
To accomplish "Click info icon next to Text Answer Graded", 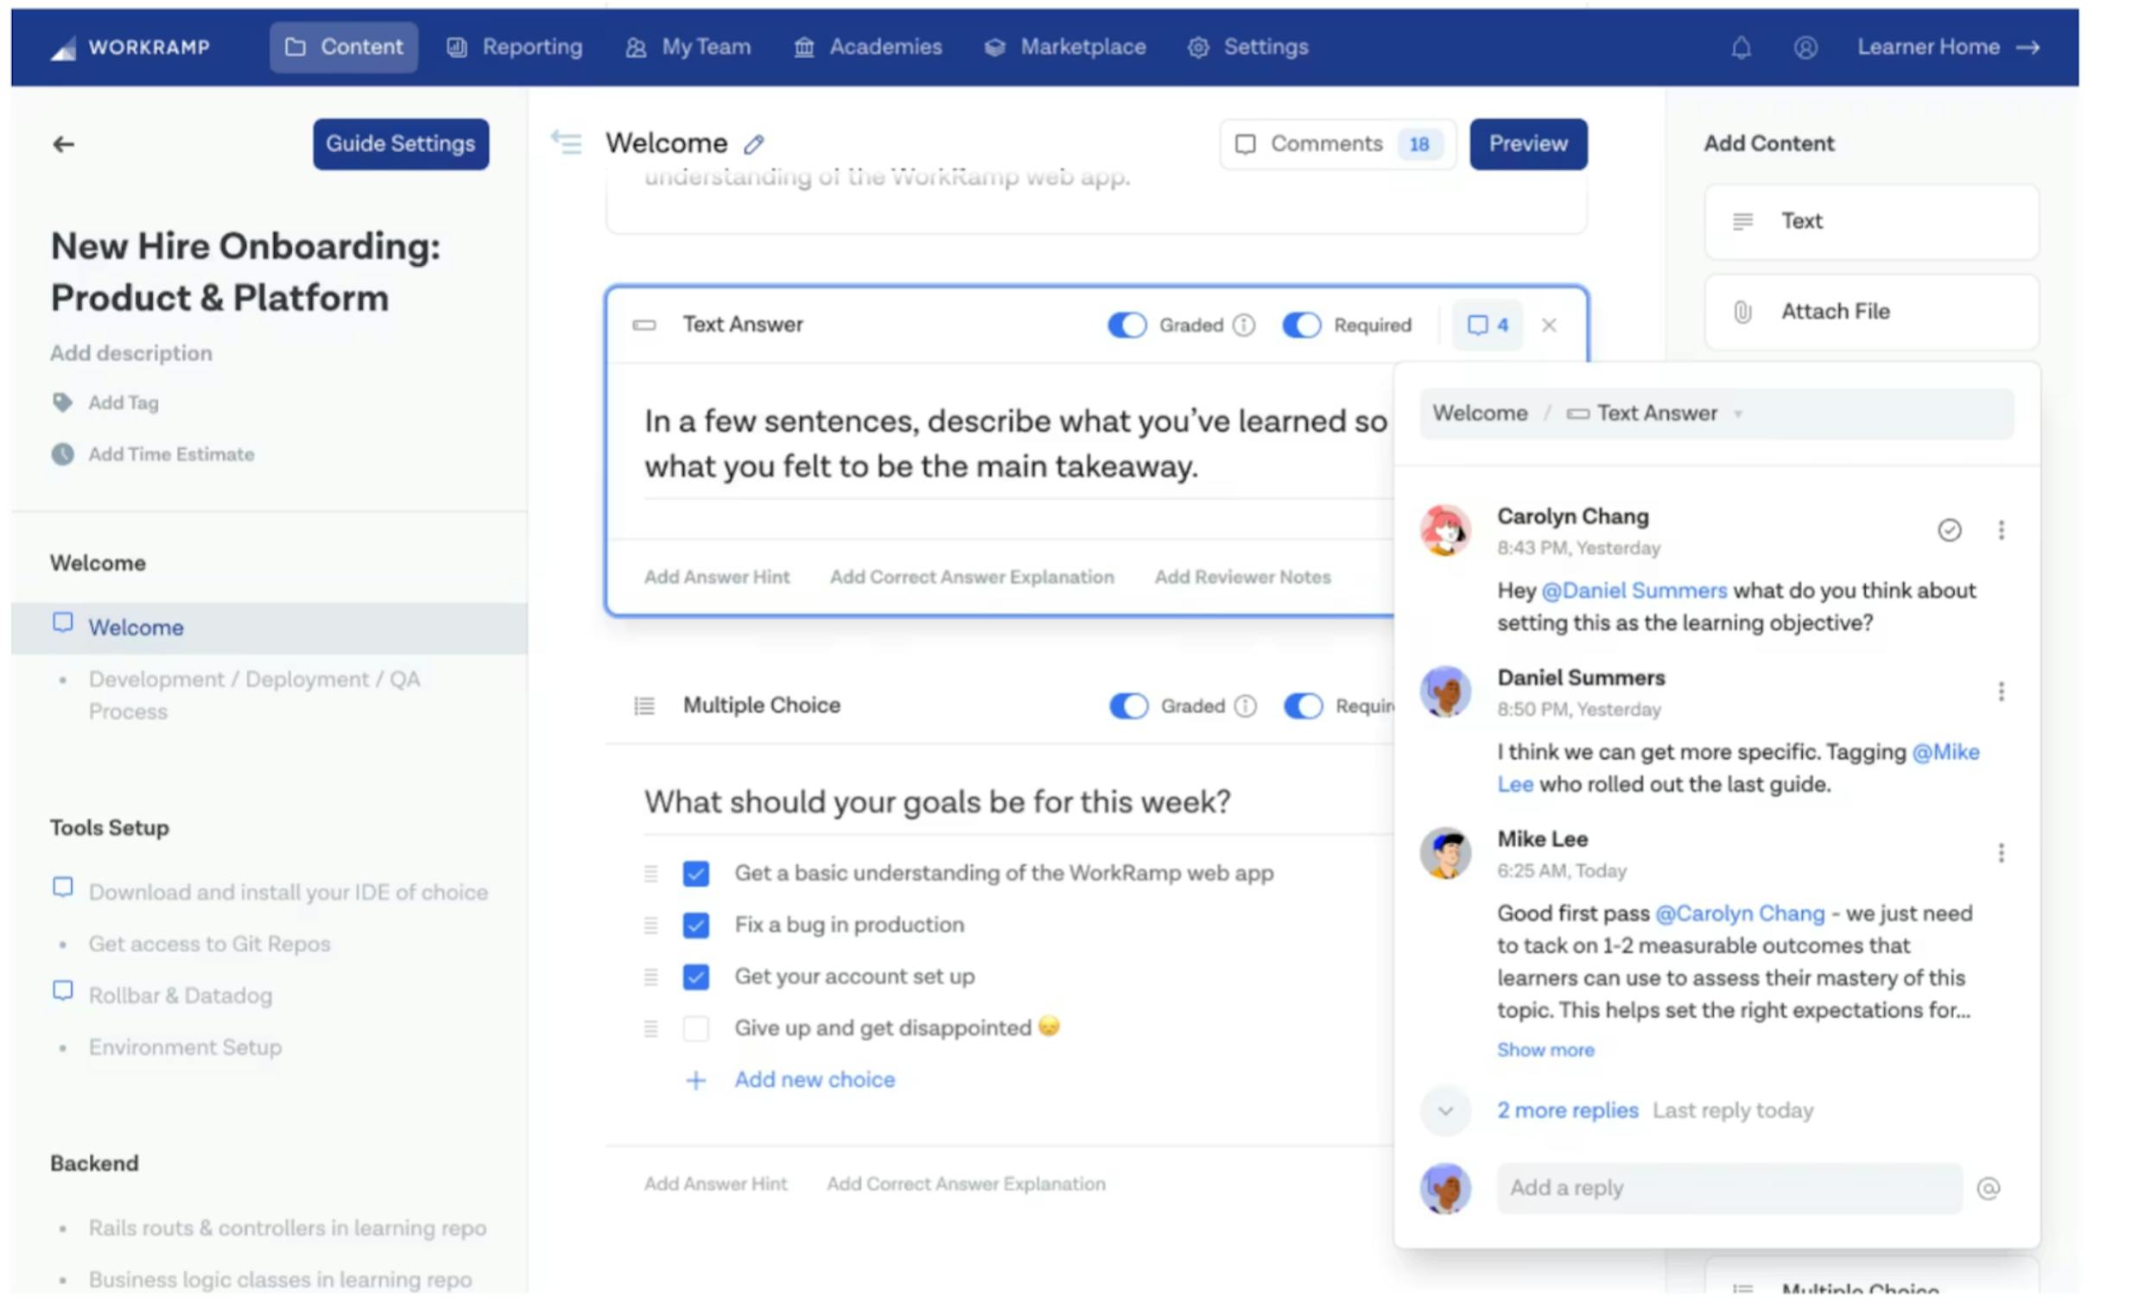I will click(1244, 326).
